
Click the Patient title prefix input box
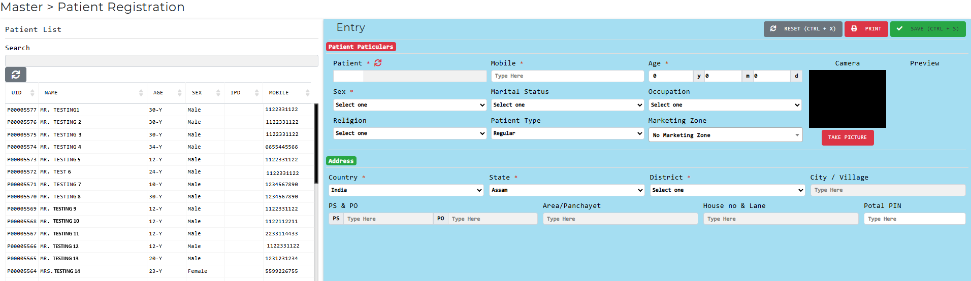[x=348, y=76]
